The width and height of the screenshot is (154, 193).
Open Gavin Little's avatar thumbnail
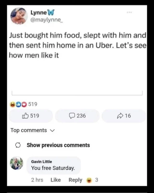coord(17,163)
